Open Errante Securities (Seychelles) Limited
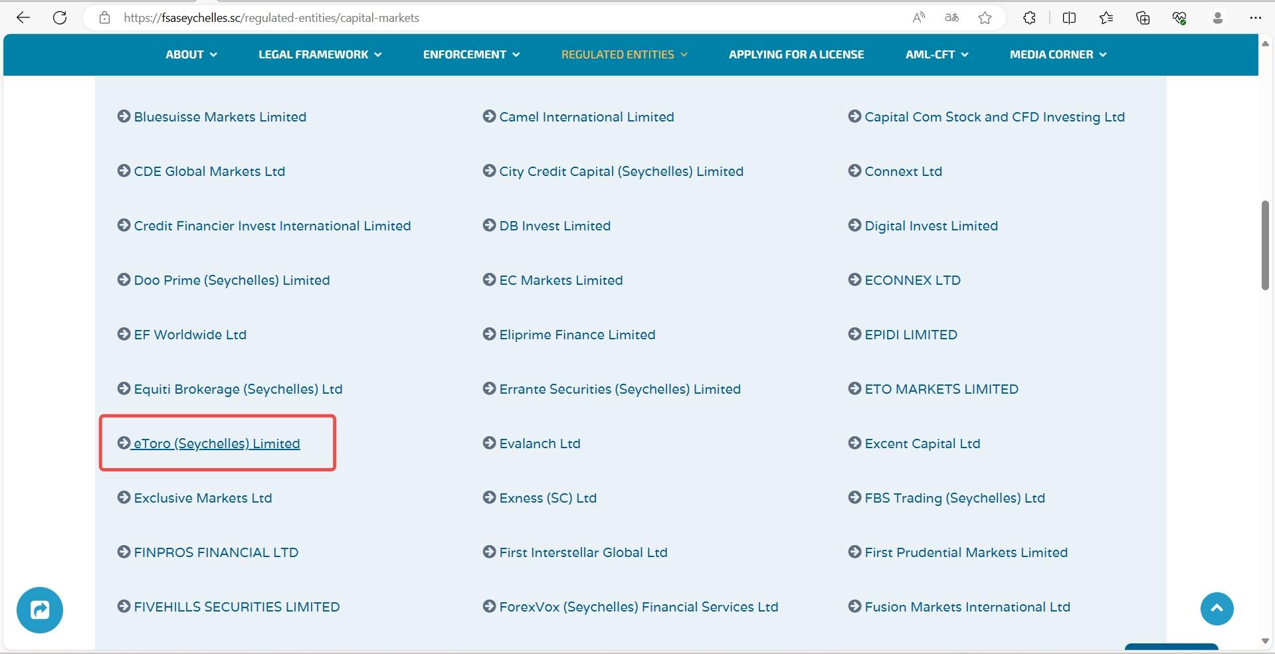 point(620,389)
